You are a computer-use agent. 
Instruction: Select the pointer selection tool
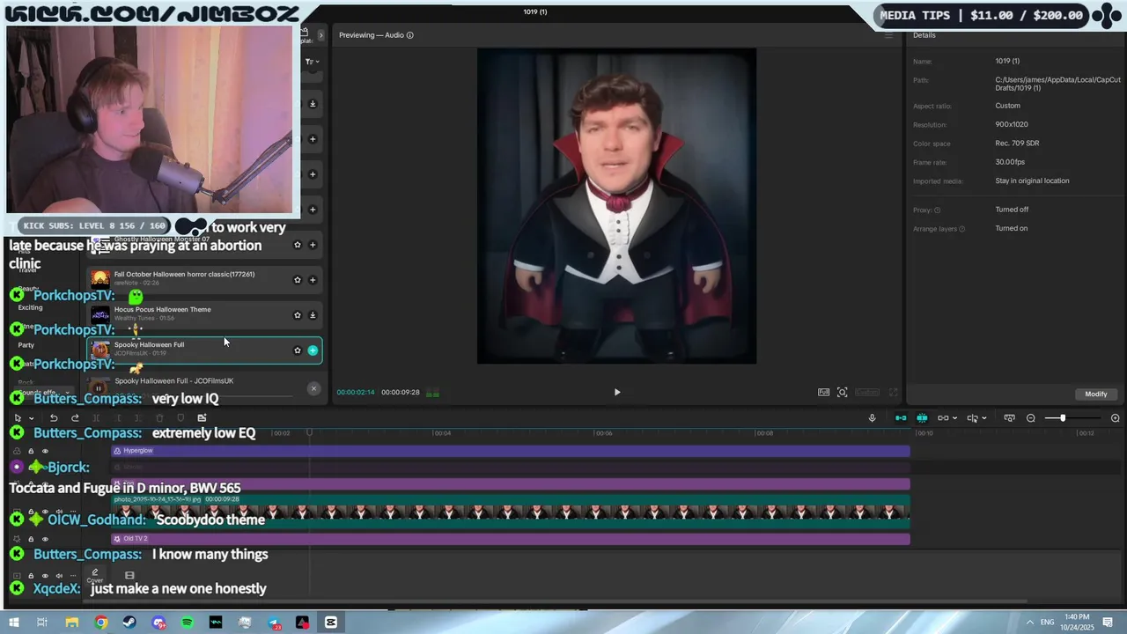coord(18,417)
